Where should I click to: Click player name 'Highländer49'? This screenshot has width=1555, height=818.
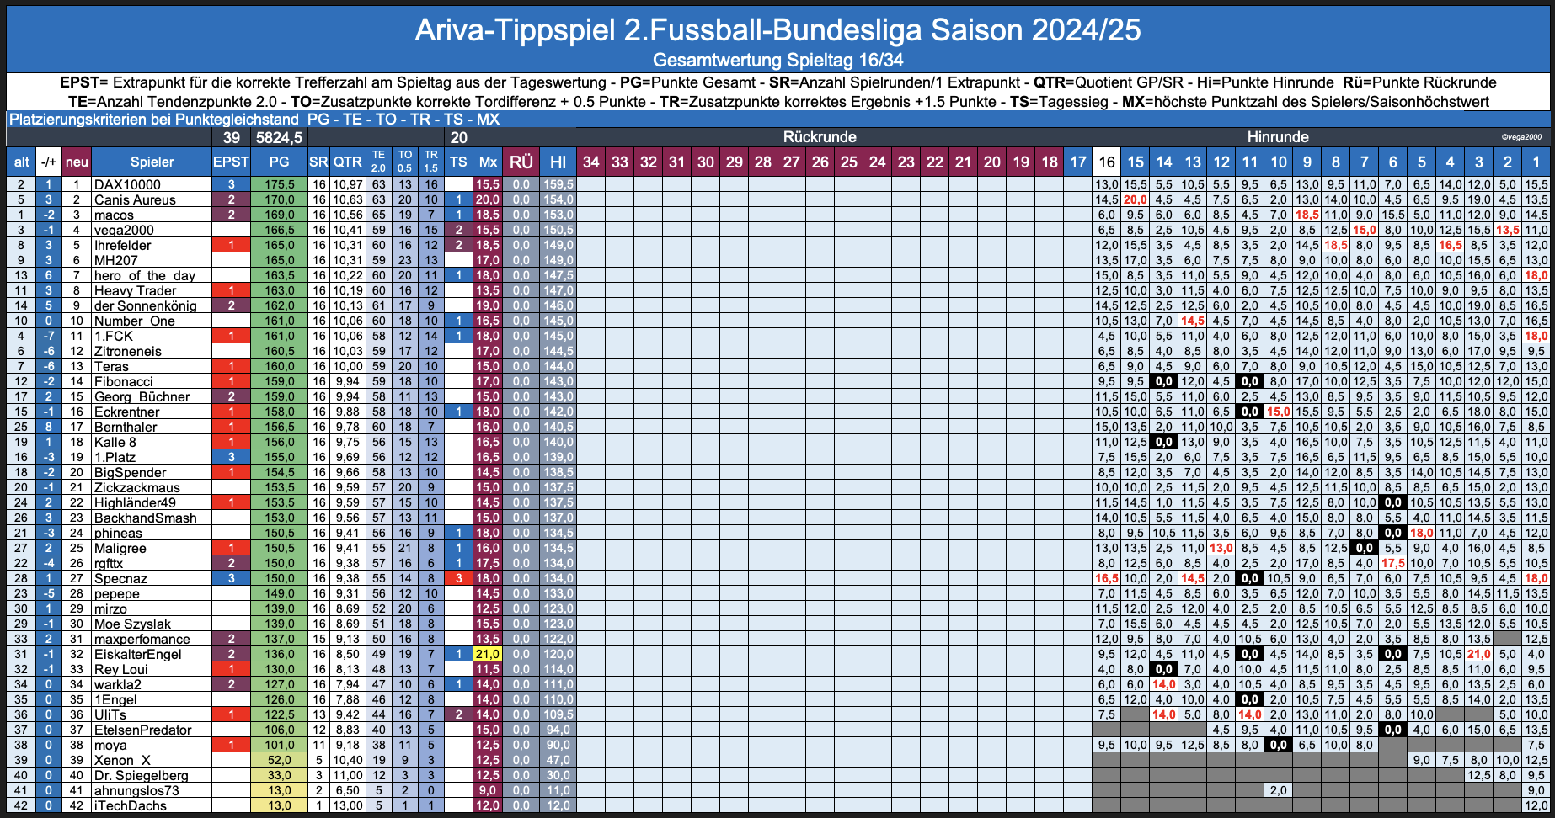[136, 502]
